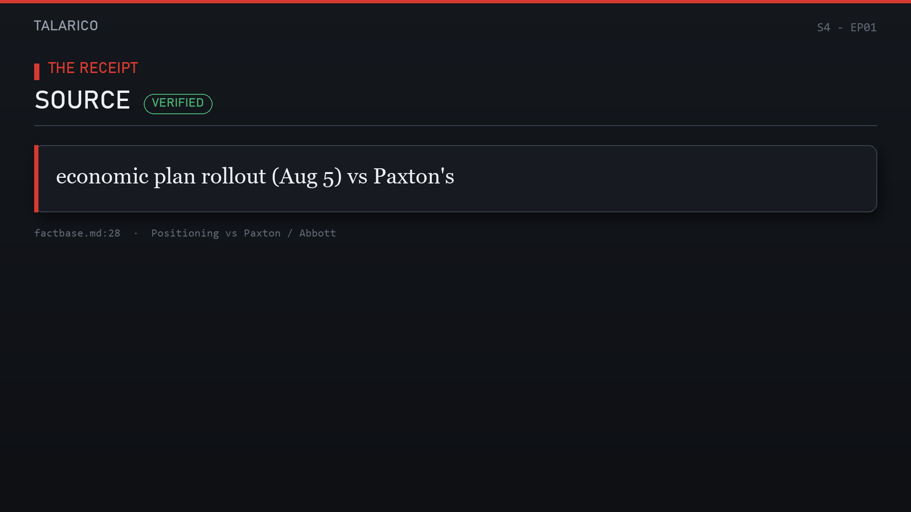Screen dimensions: 911x512
Task: Click the word Paxton's in the quote
Action: click(x=414, y=176)
